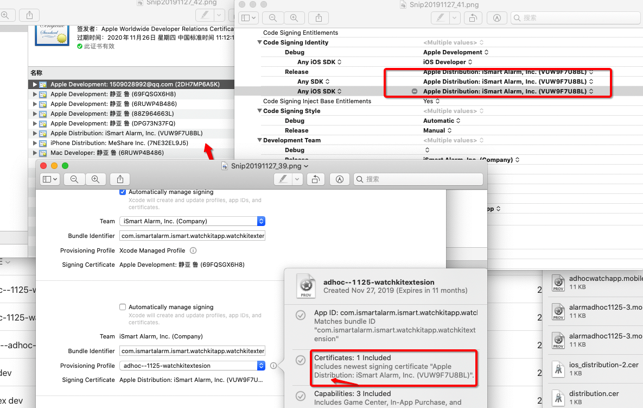Click the adhoc--1125-watchkitextesion popover title
Screen dimensions: 643x408
pyautogui.click(x=379, y=282)
